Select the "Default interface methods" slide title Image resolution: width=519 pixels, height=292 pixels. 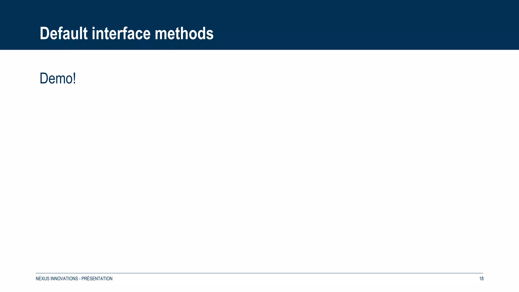point(127,33)
